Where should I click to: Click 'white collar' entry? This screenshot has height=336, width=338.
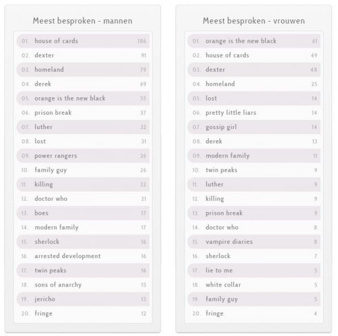pos(254,285)
